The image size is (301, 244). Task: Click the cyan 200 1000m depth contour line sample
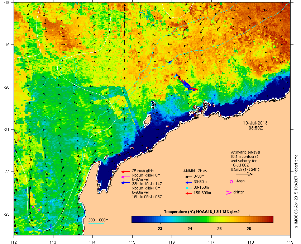point(96,223)
